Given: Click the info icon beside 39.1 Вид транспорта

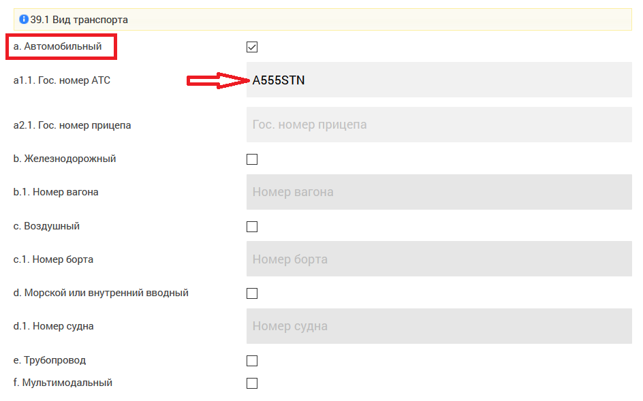Looking at the screenshot, I should (x=24, y=20).
